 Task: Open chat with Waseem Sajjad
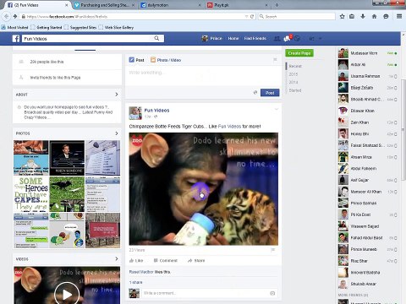tap(368, 226)
